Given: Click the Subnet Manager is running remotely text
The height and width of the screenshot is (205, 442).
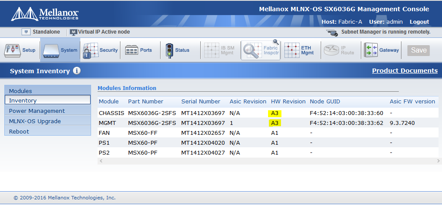Looking at the screenshot, I should [x=386, y=32].
